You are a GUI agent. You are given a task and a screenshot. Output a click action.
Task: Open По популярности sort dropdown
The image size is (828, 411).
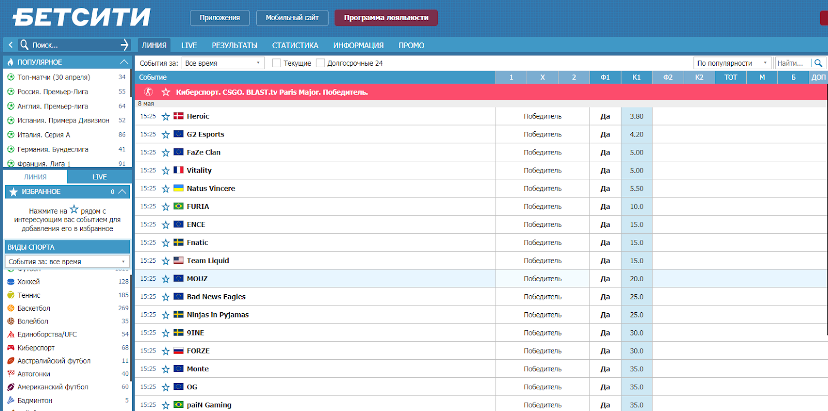(x=732, y=63)
